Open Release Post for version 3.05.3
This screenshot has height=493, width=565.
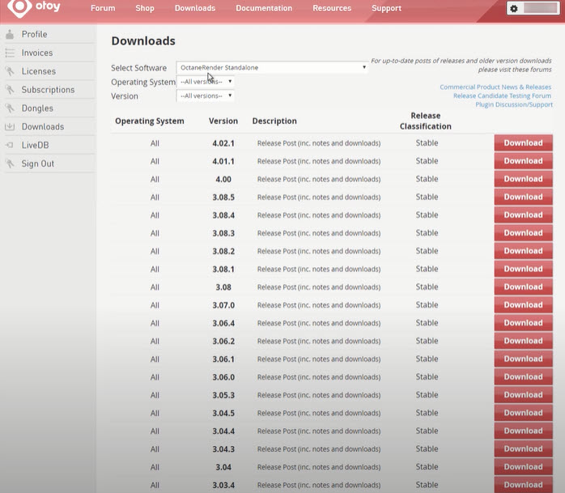click(x=319, y=396)
